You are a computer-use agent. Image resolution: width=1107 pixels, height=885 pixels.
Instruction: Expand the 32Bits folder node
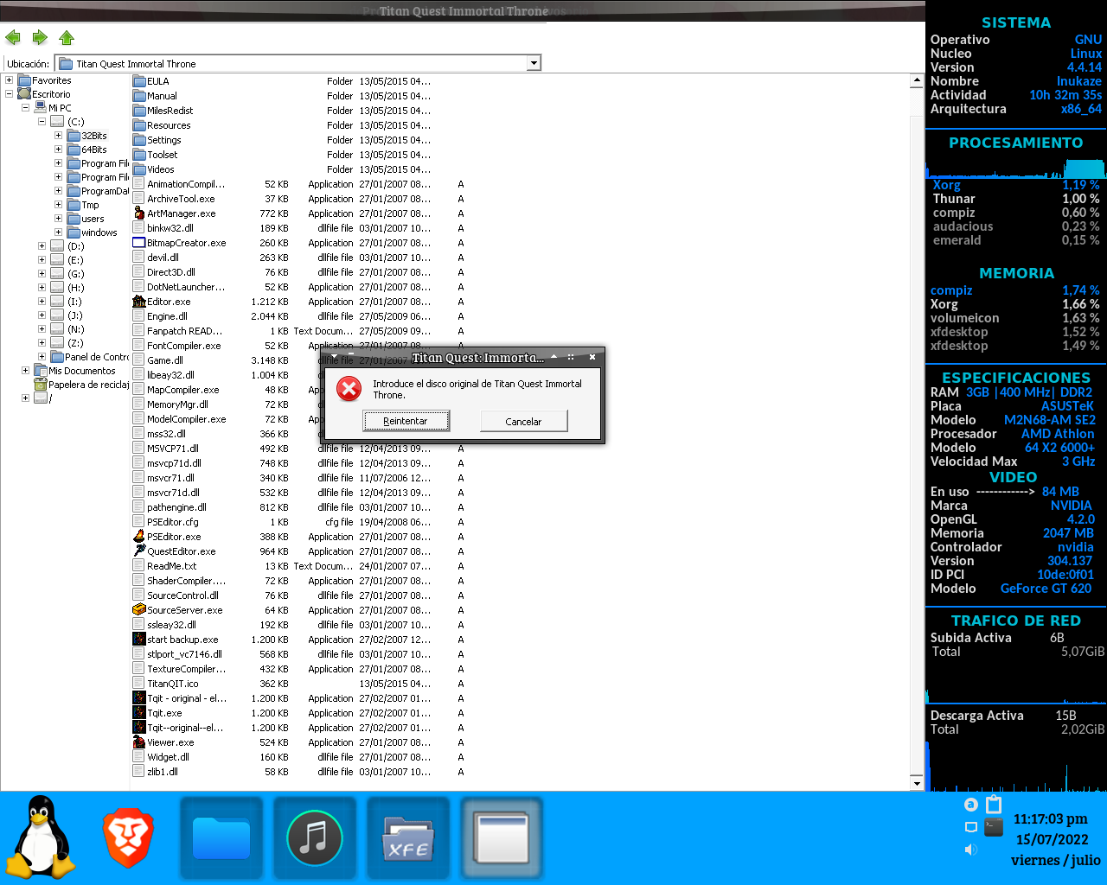click(x=58, y=136)
